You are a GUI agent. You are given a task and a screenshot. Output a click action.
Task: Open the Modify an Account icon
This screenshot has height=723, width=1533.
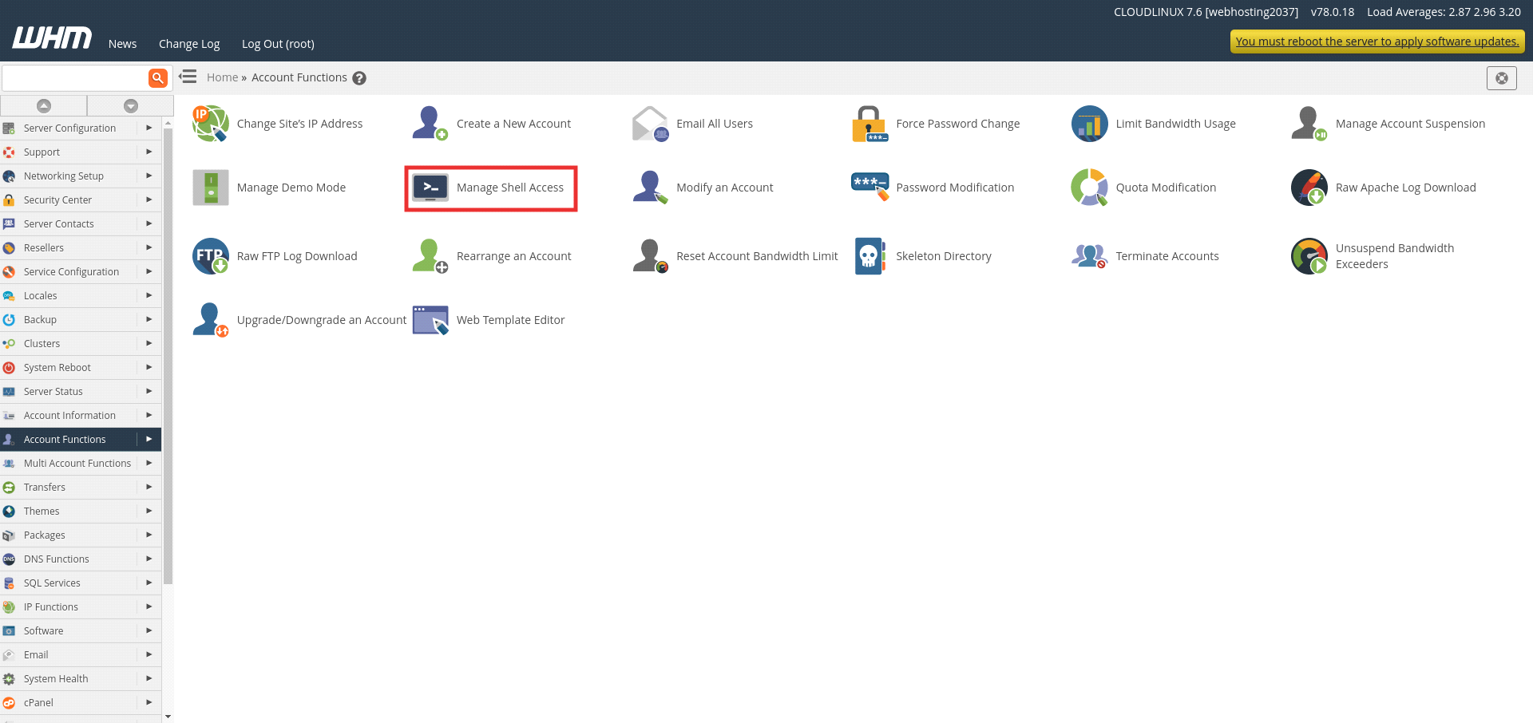click(x=650, y=188)
